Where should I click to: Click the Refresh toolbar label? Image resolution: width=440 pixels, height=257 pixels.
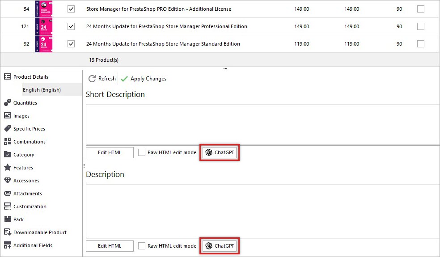tap(107, 79)
